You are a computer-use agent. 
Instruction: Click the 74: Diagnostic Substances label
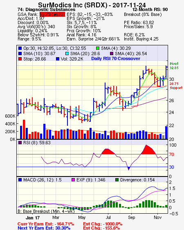tap(46, 9)
